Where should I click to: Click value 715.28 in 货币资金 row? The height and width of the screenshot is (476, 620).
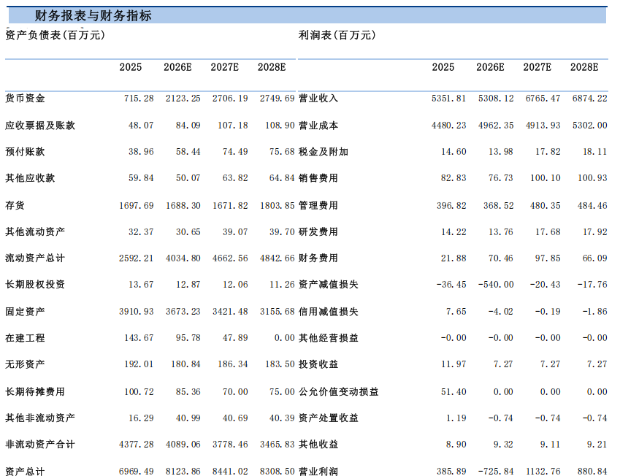139,98
